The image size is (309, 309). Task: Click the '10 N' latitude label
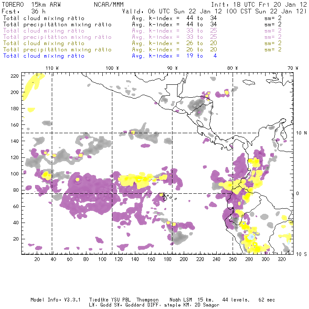301,133
